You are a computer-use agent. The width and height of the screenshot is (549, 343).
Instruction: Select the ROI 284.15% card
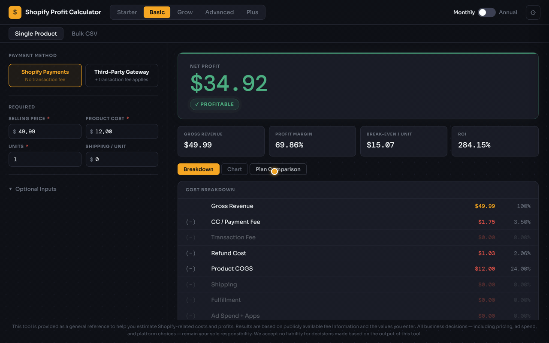[x=495, y=141]
